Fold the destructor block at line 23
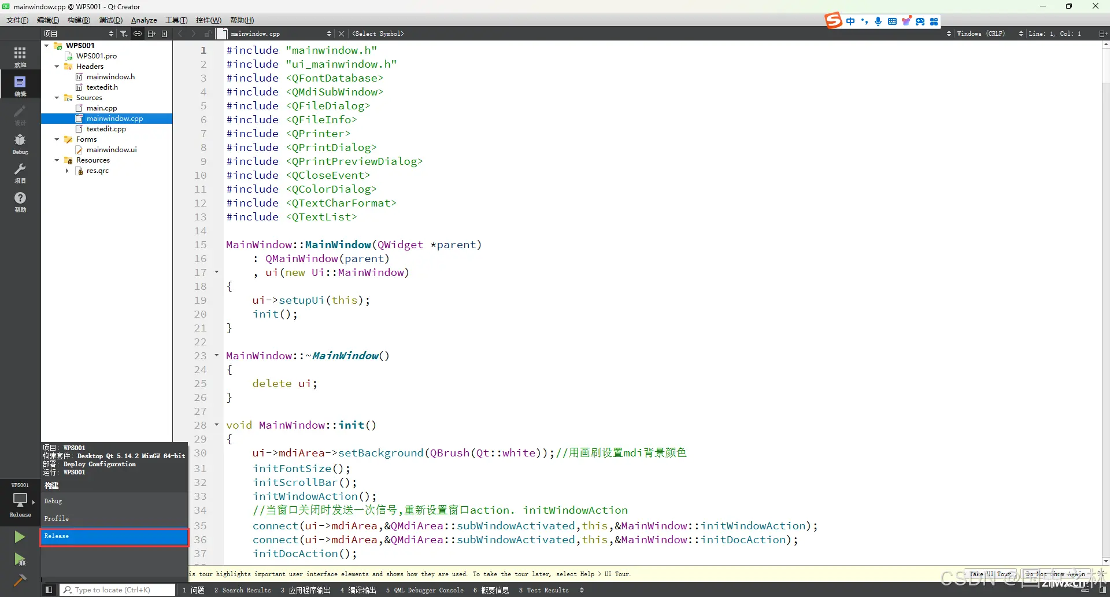 tap(217, 355)
